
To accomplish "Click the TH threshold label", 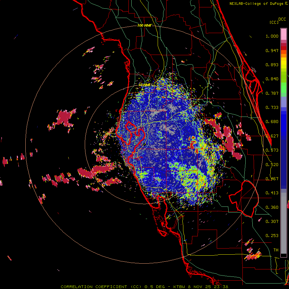I will [276, 250].
